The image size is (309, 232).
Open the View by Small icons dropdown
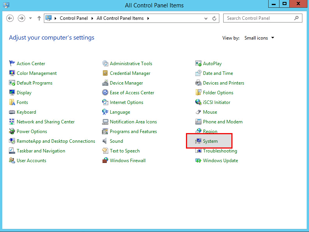pos(259,38)
